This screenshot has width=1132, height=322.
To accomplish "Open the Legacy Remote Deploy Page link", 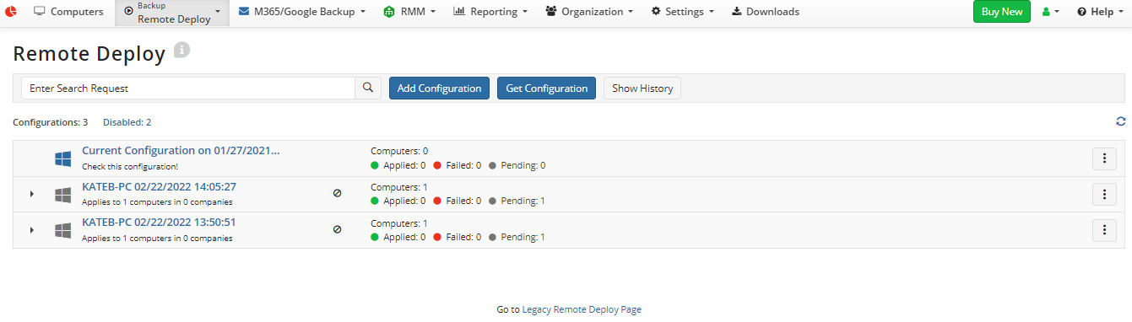I will 582,309.
